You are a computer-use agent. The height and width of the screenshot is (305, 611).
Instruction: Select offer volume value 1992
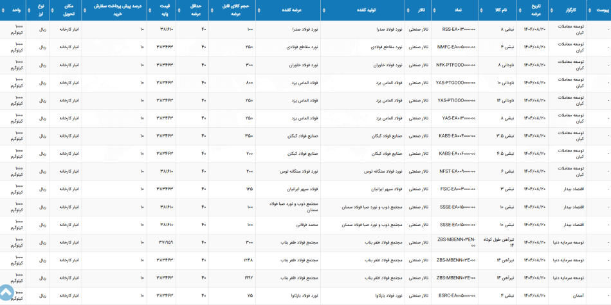(249, 278)
